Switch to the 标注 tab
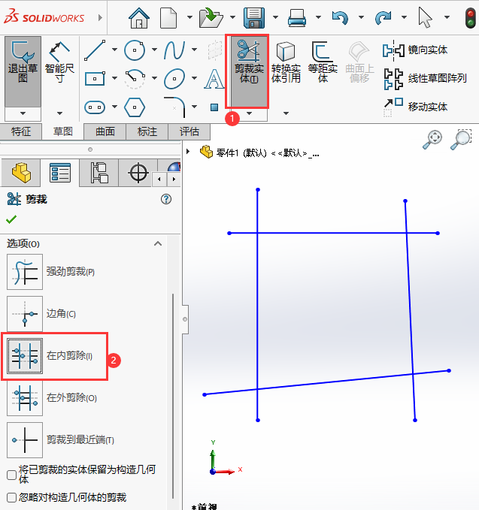The image size is (479, 510). 147,131
